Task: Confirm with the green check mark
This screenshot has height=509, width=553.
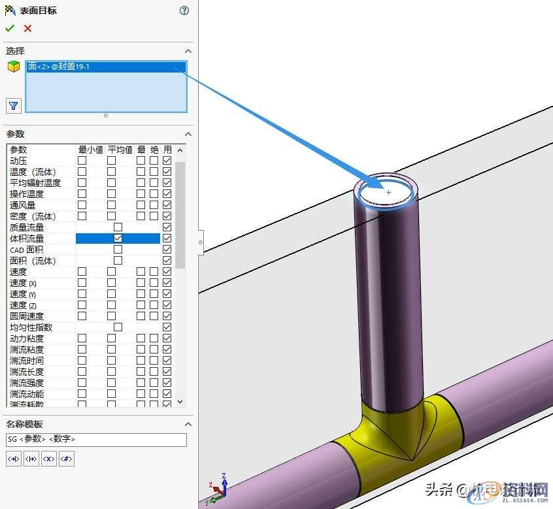Action: click(x=10, y=28)
